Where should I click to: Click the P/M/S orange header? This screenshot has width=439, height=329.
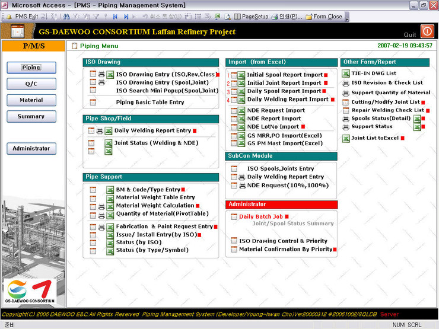(34, 46)
